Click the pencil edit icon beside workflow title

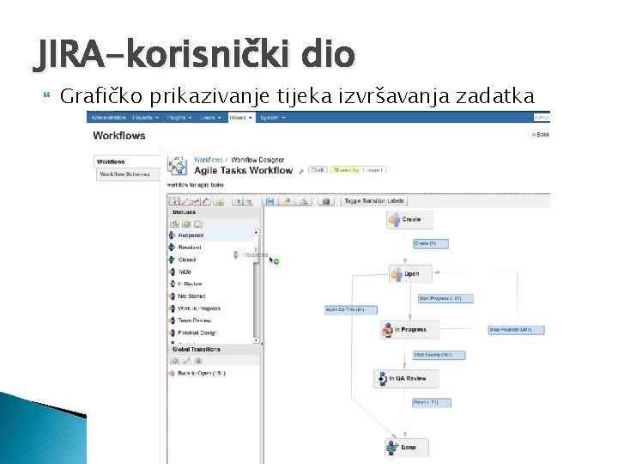coord(300,172)
